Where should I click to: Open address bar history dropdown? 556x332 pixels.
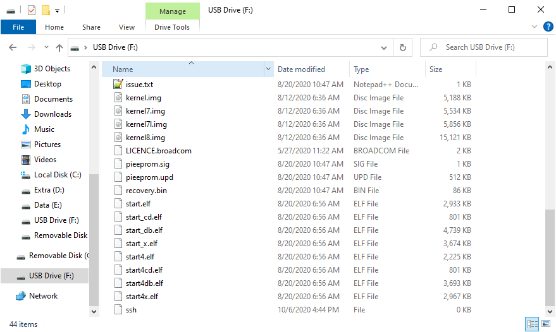coord(384,47)
